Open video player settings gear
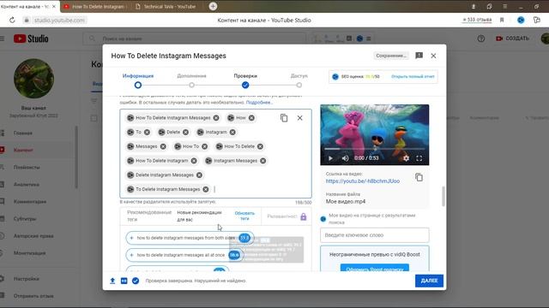This screenshot has height=308, width=549. pyautogui.click(x=406, y=158)
